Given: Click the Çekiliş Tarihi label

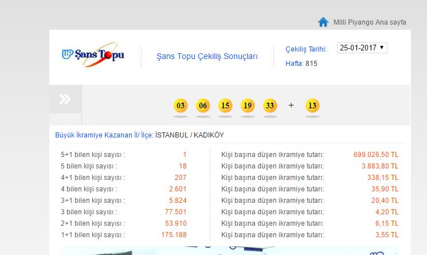Looking at the screenshot, I should (306, 49).
